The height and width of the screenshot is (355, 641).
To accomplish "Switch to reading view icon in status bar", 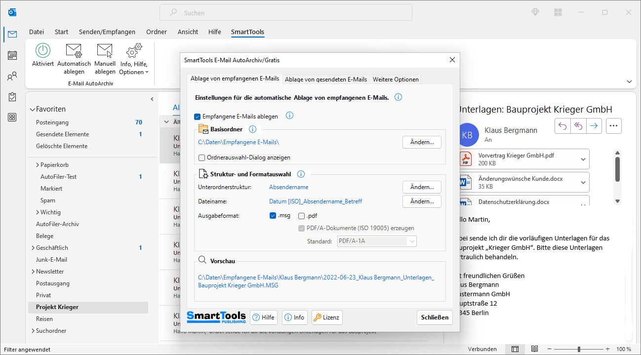I will tap(534, 349).
